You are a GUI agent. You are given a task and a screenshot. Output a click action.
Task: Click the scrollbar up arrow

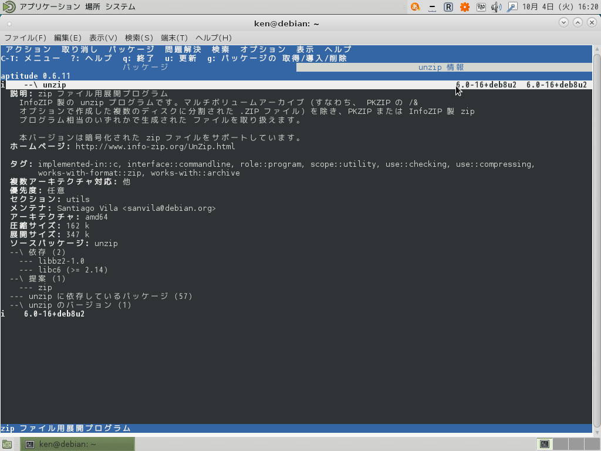597,49
